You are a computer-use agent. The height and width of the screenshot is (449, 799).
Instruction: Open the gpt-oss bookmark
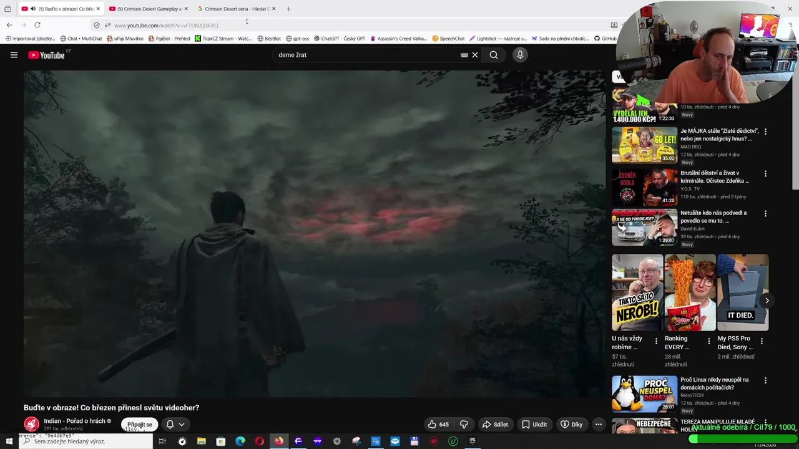[297, 39]
